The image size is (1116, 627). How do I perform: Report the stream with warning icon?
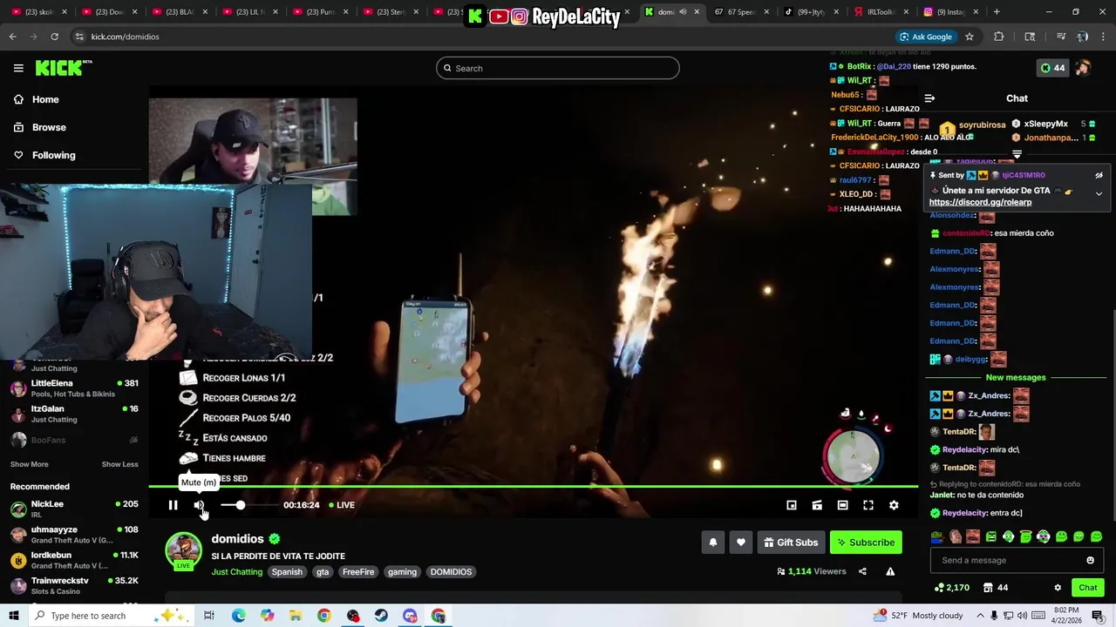pyautogui.click(x=890, y=571)
